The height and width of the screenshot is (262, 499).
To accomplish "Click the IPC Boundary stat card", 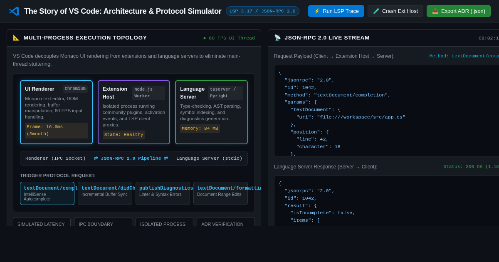I will coord(103,222).
